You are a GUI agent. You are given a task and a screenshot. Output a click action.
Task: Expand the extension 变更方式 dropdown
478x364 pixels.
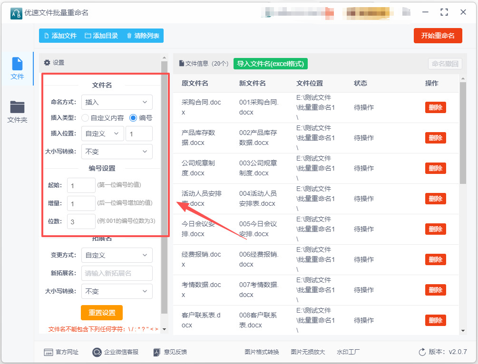pyautogui.click(x=117, y=255)
